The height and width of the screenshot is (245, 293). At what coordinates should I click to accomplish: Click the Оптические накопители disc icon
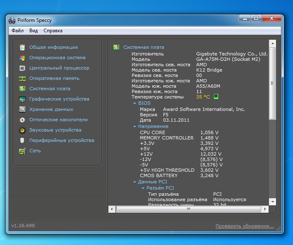[x=22, y=120]
